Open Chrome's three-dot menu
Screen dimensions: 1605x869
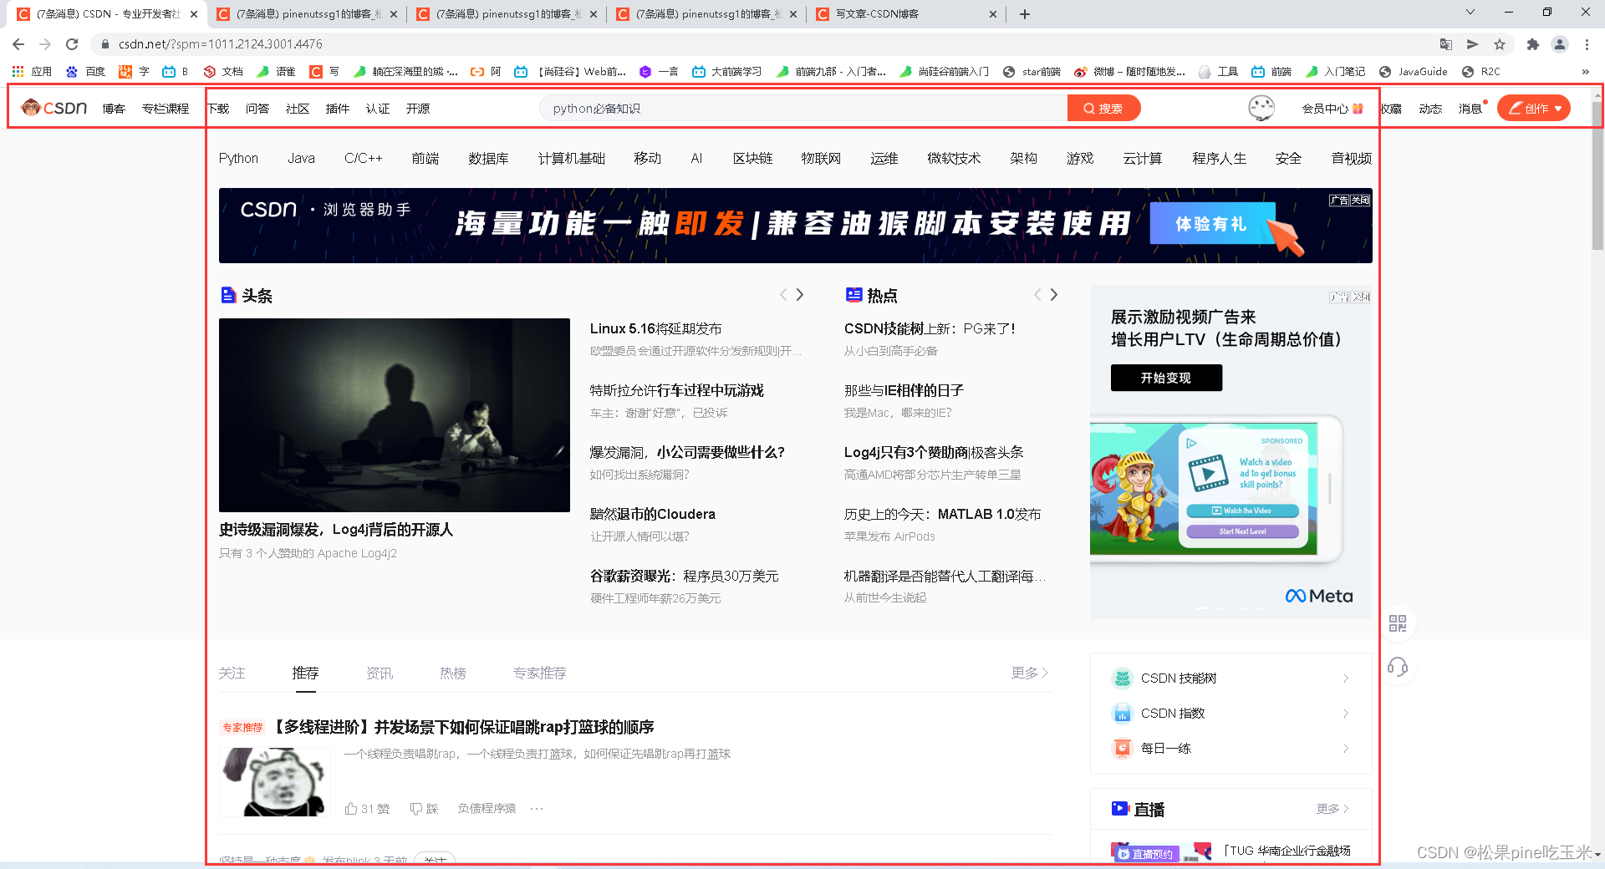1587,44
